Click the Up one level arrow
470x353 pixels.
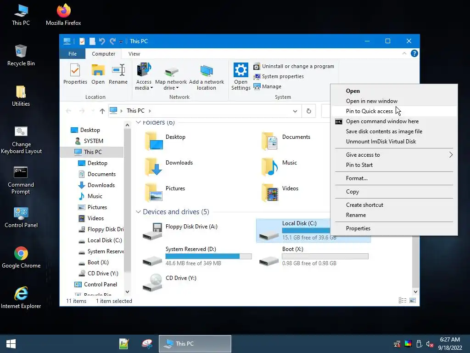point(102,111)
